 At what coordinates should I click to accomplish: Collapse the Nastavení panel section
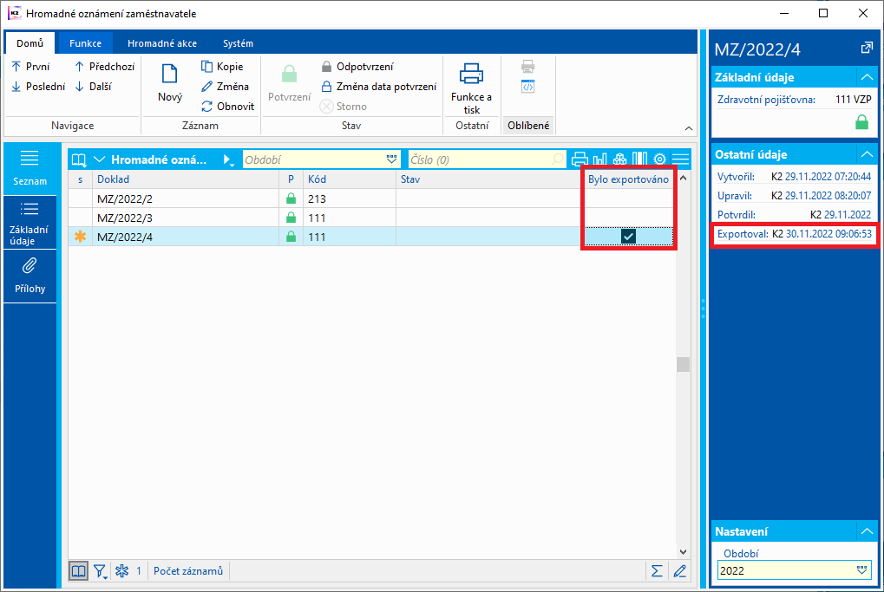coord(867,531)
